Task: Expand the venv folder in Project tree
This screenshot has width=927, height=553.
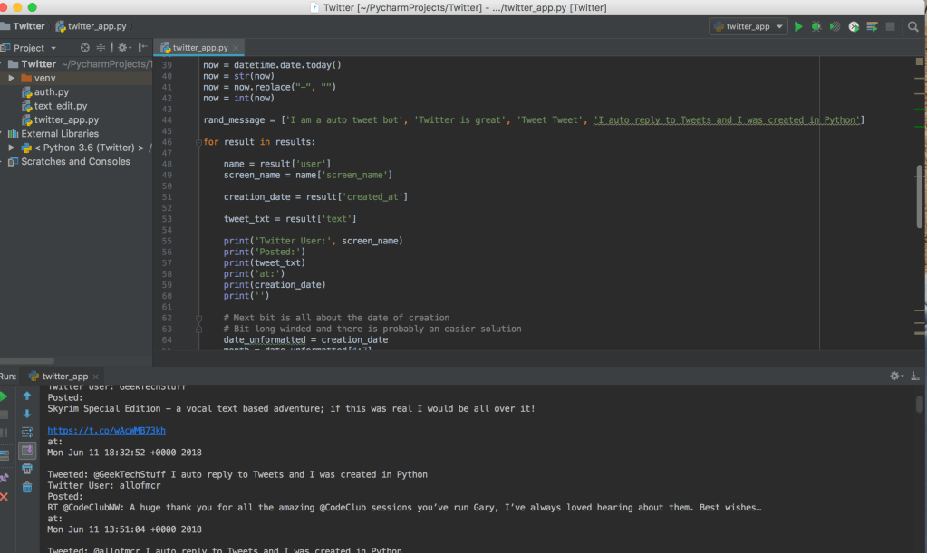Action: 12,78
